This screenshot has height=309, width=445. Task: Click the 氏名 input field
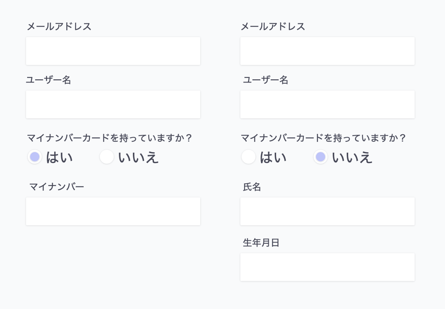click(x=327, y=211)
